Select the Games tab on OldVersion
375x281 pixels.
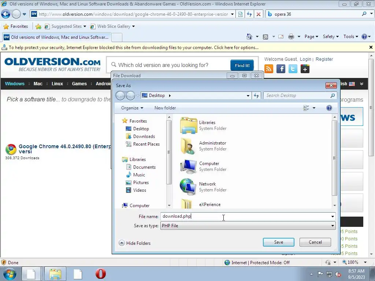[79, 84]
